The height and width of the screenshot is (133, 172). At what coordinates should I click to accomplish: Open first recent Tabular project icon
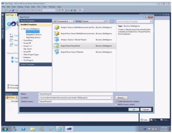[x=12, y=58]
